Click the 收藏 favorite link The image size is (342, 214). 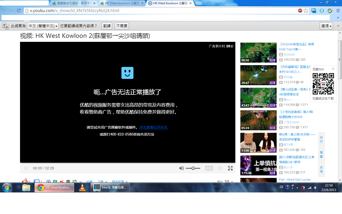click(89, 181)
